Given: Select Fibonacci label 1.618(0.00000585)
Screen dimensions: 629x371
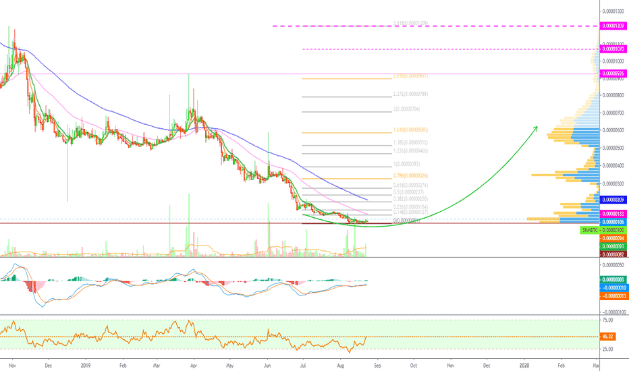Looking at the screenshot, I should pyautogui.click(x=410, y=130).
